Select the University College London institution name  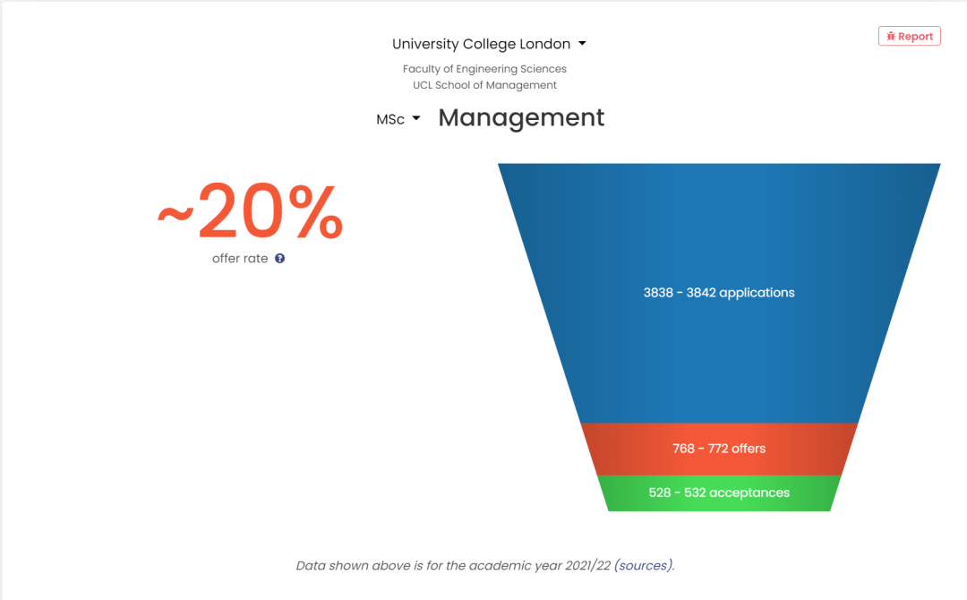point(481,44)
